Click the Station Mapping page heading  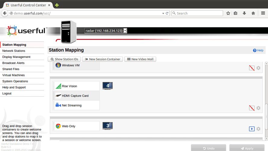[x=66, y=50]
